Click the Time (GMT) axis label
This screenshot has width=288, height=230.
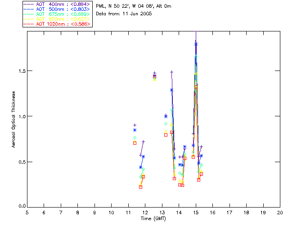coord(153,219)
